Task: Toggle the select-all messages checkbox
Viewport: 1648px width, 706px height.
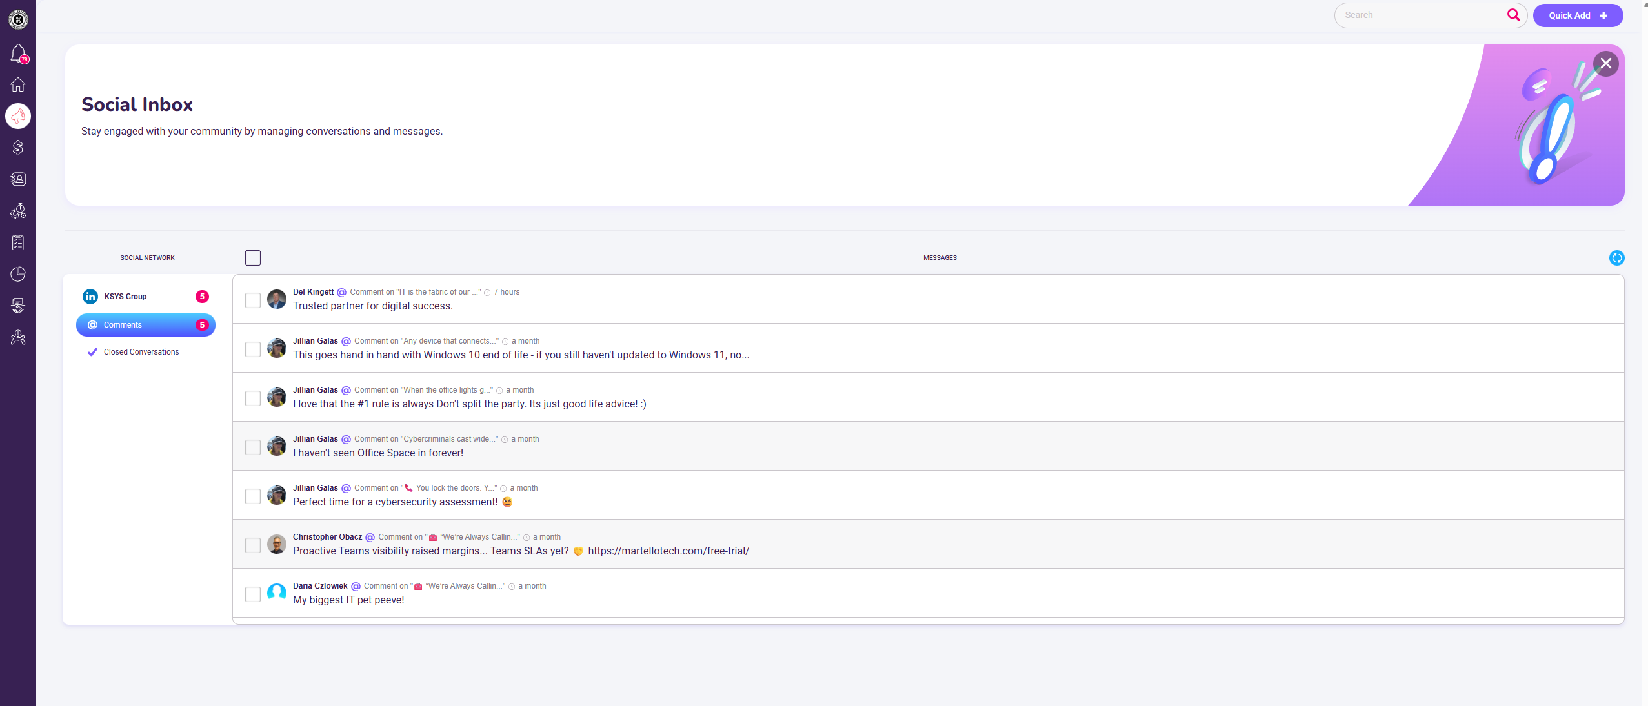Action: (x=253, y=258)
